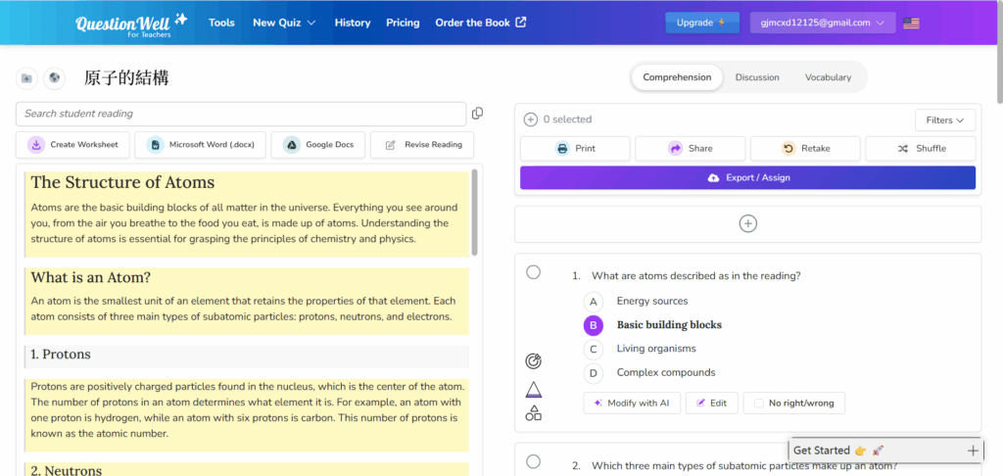Click the 0 selected text
Screen dimensions: 1003x476
pyautogui.click(x=567, y=119)
